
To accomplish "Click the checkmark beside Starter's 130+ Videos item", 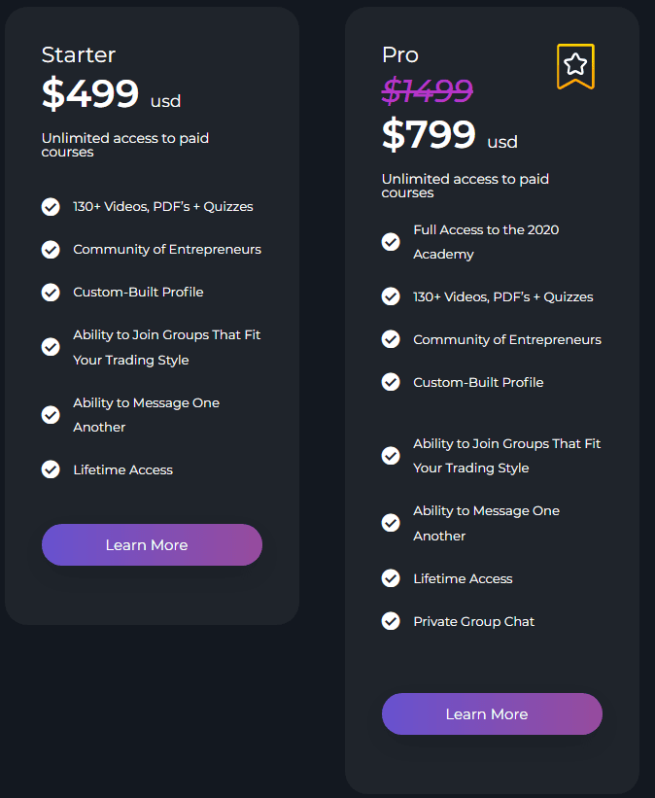I will click(51, 207).
